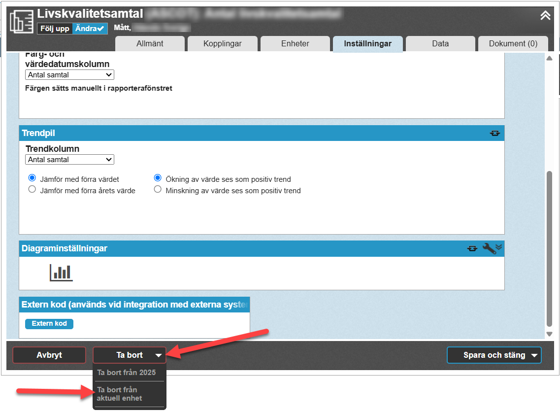Click the Extern kod button

[x=49, y=324]
